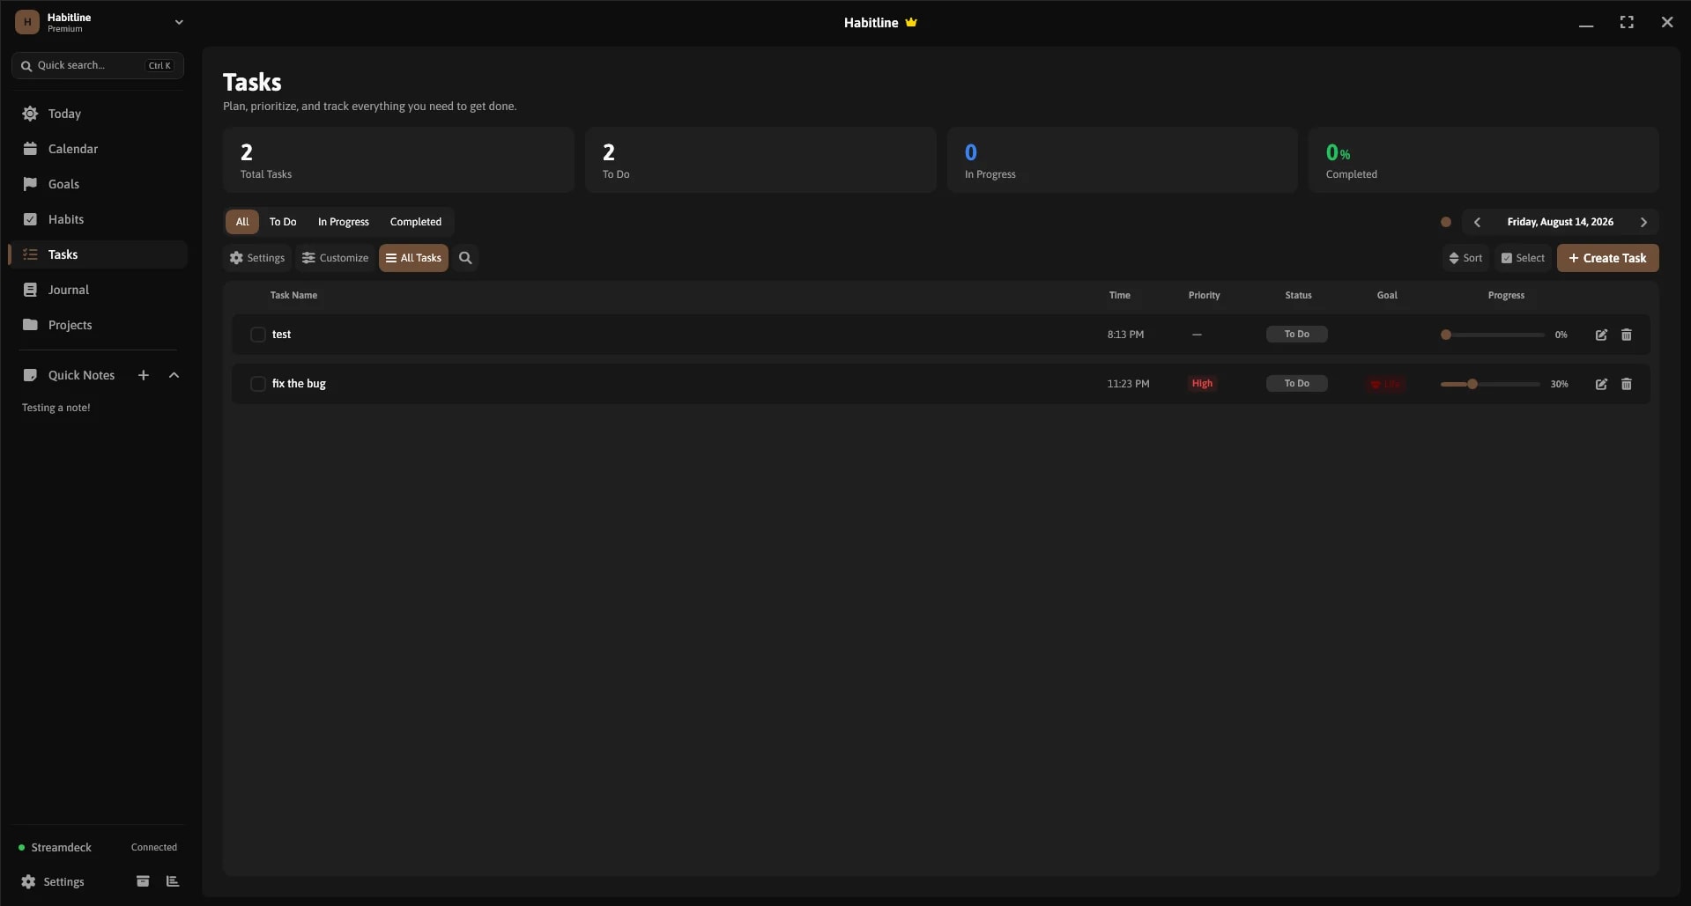Open the Today view in the sidebar

click(x=98, y=114)
